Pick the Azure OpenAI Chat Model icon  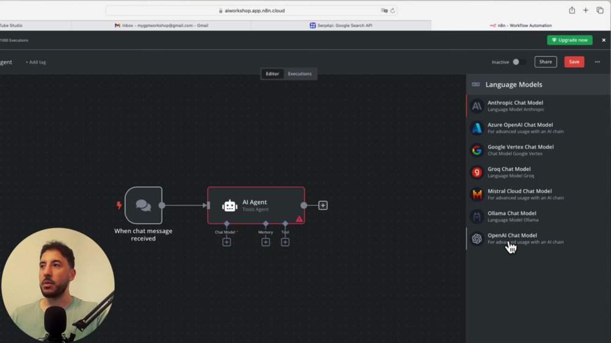[x=477, y=128]
